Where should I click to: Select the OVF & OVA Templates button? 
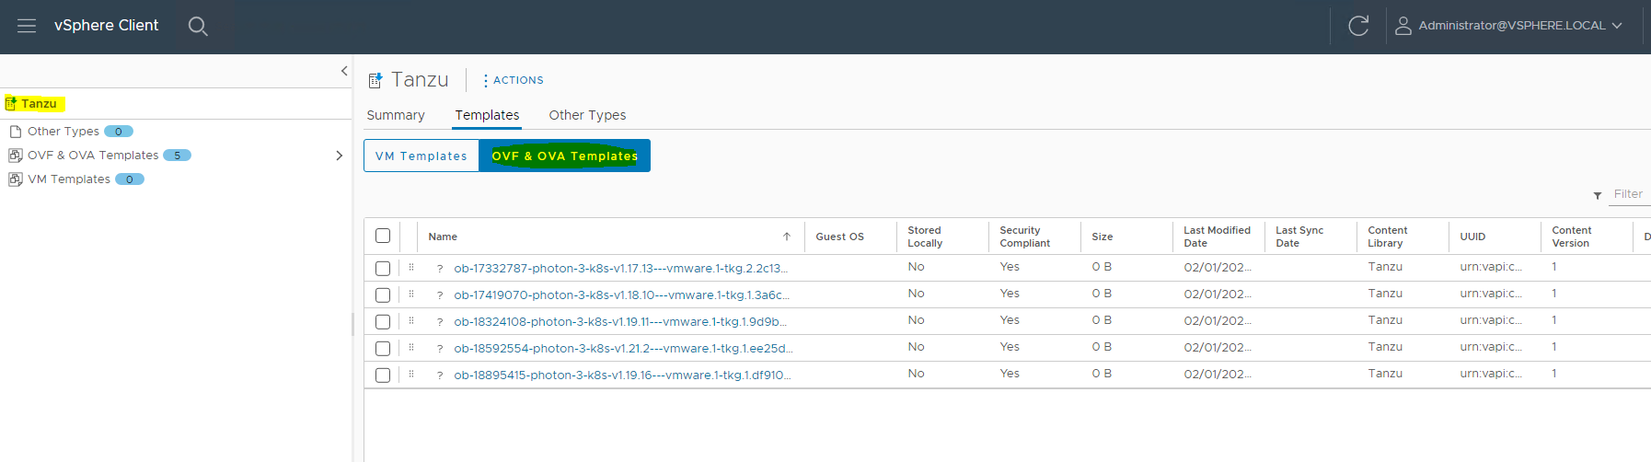pyautogui.click(x=564, y=156)
